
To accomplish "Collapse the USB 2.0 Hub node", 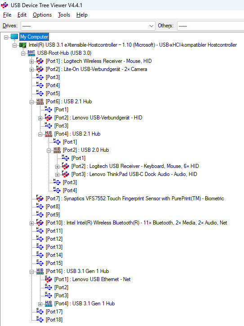I will 49,151.
